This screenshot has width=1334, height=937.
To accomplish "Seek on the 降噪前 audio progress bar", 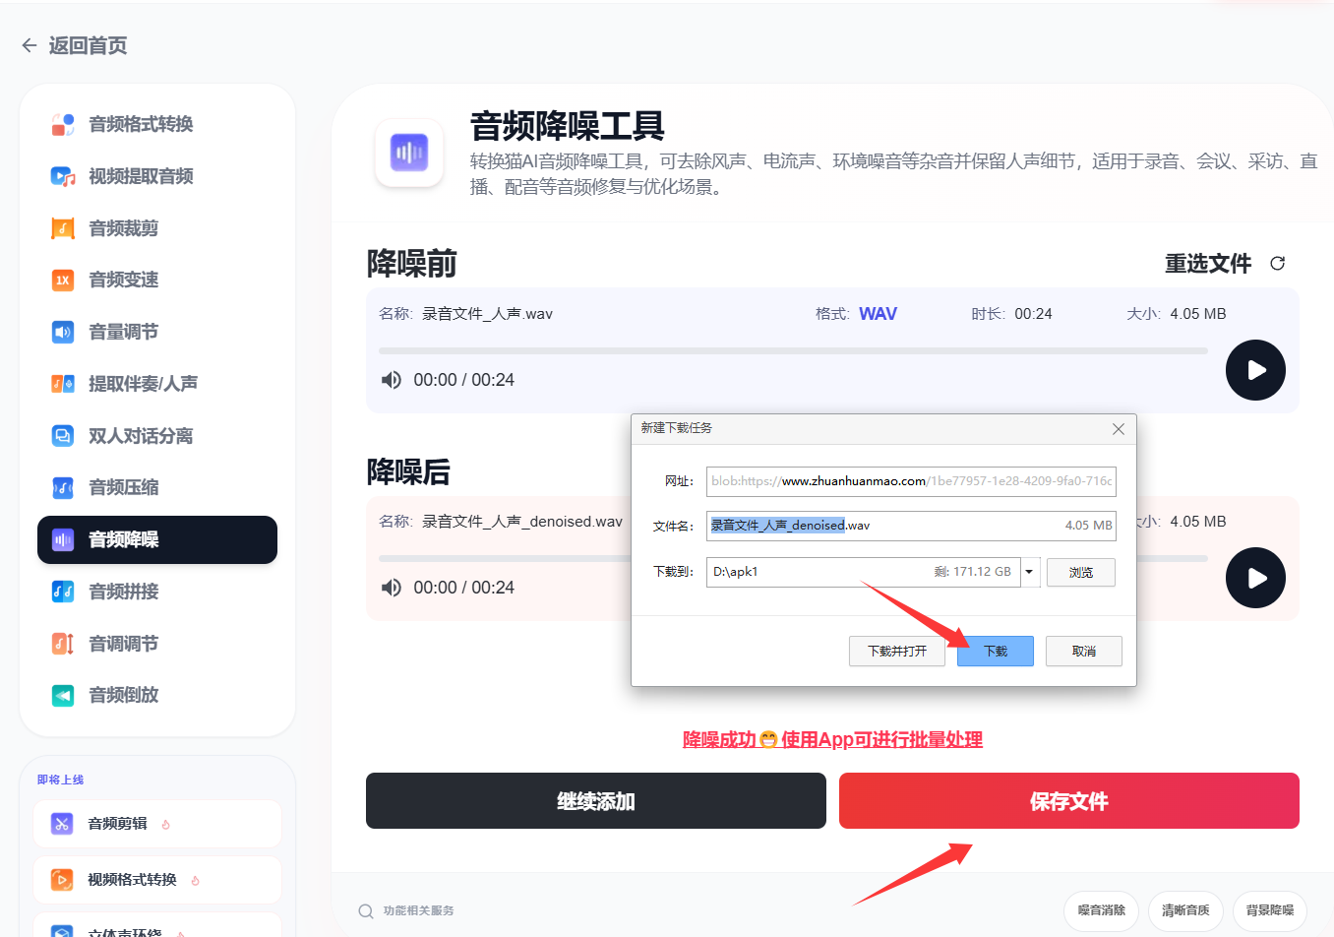I will pos(792,350).
